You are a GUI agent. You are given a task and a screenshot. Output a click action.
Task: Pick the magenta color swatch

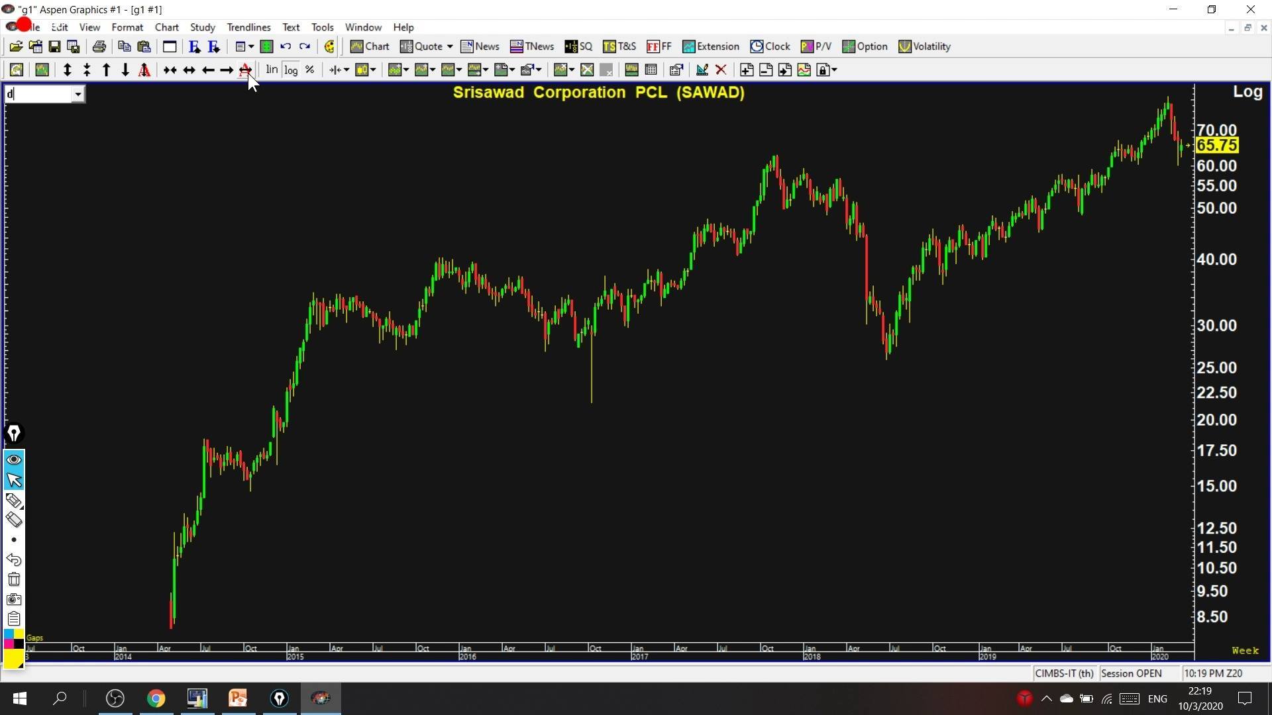[x=9, y=644]
